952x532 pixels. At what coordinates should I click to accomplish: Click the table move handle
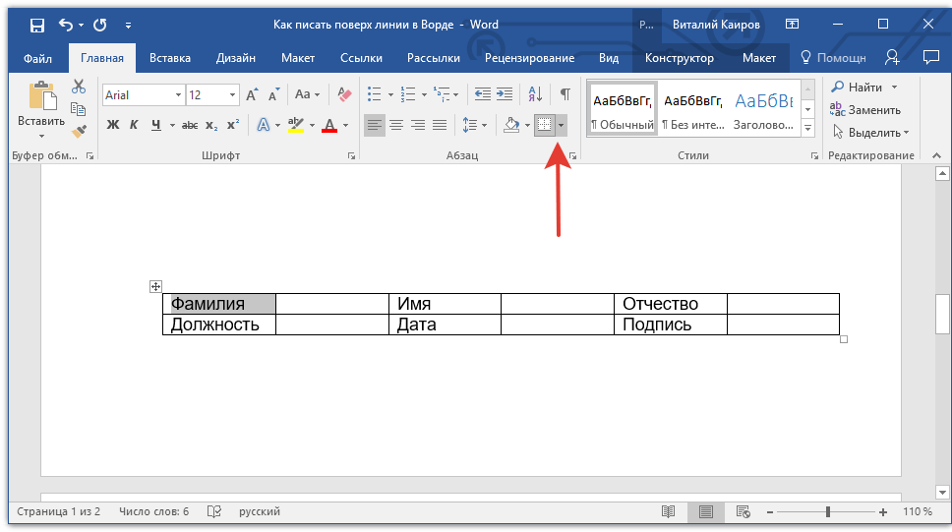point(155,286)
